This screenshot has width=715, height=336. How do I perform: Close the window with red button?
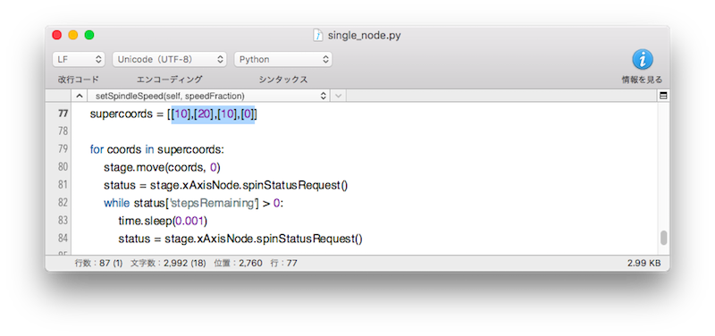[57, 35]
